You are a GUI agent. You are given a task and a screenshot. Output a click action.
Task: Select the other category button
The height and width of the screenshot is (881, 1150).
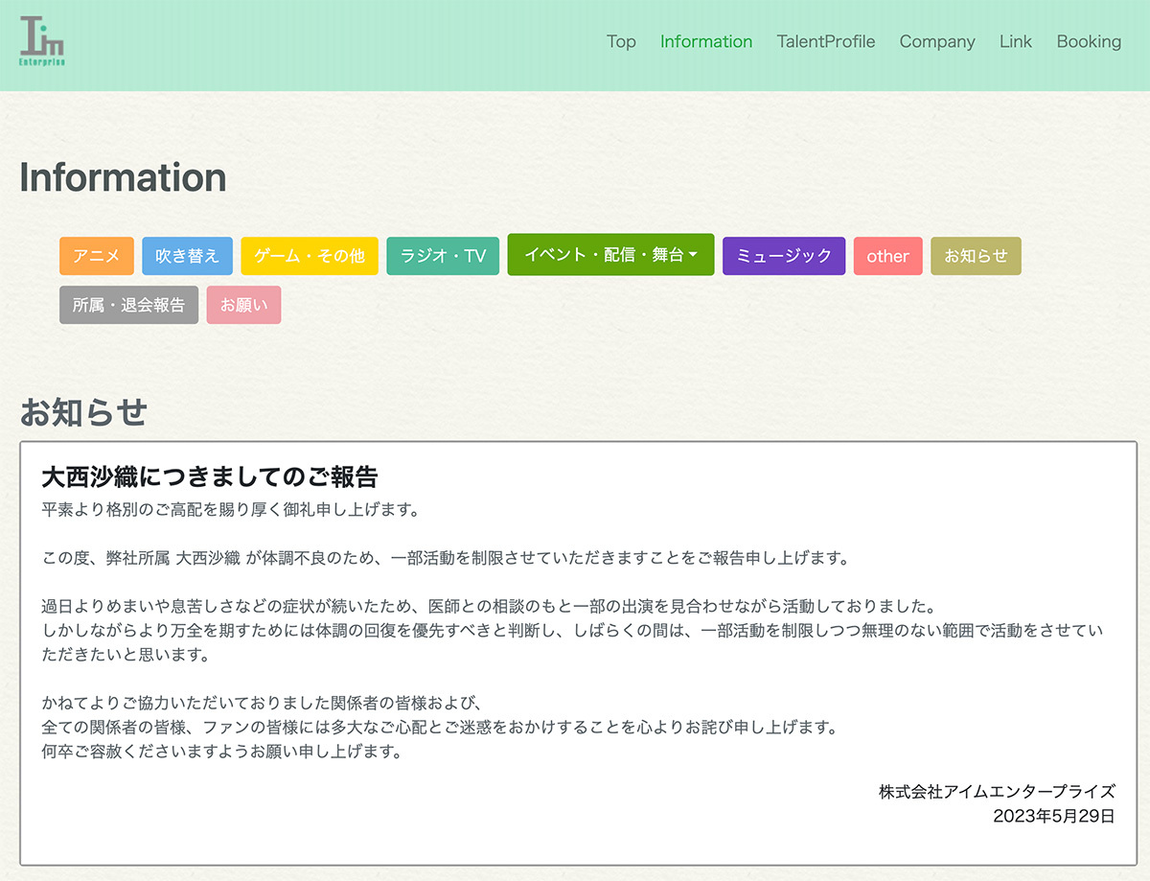point(887,256)
